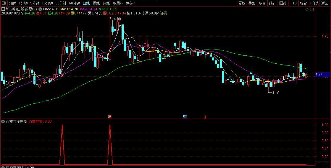
Task: Click the red $ dividend marker
Action: 205,117
